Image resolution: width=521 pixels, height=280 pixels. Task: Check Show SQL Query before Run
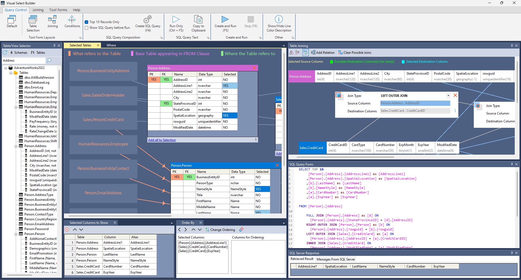(x=87, y=28)
